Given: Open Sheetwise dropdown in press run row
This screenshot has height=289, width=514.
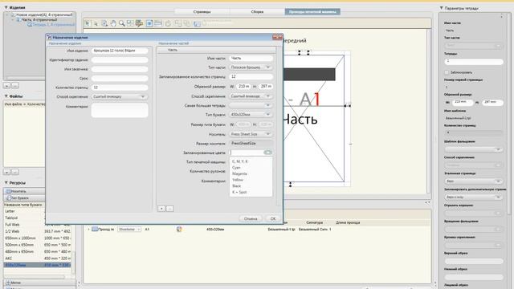Looking at the screenshot, I should [129, 230].
